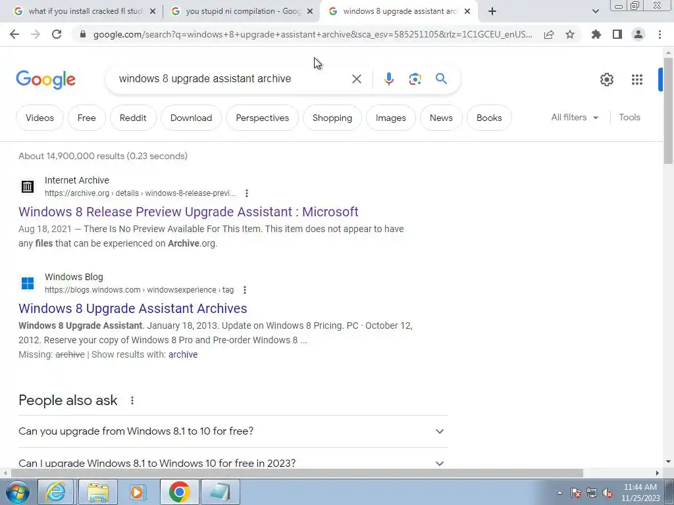Image resolution: width=674 pixels, height=505 pixels.
Task: Click the Google logo
Action: click(x=45, y=80)
